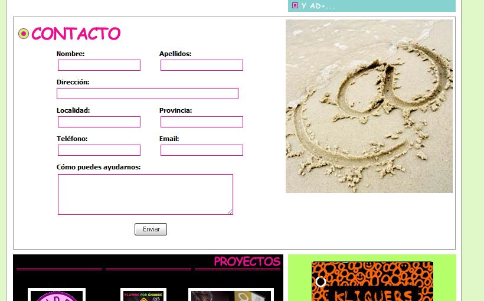Select the Teléfono input field
This screenshot has height=301, width=484.
tap(99, 150)
